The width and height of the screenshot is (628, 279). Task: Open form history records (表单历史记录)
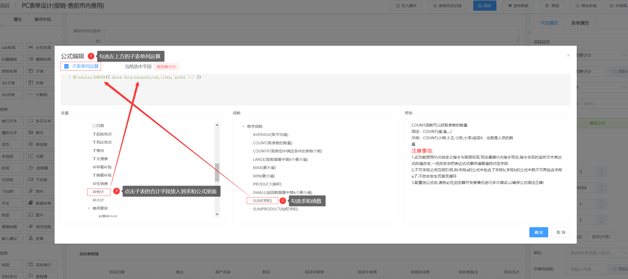(x=447, y=6)
